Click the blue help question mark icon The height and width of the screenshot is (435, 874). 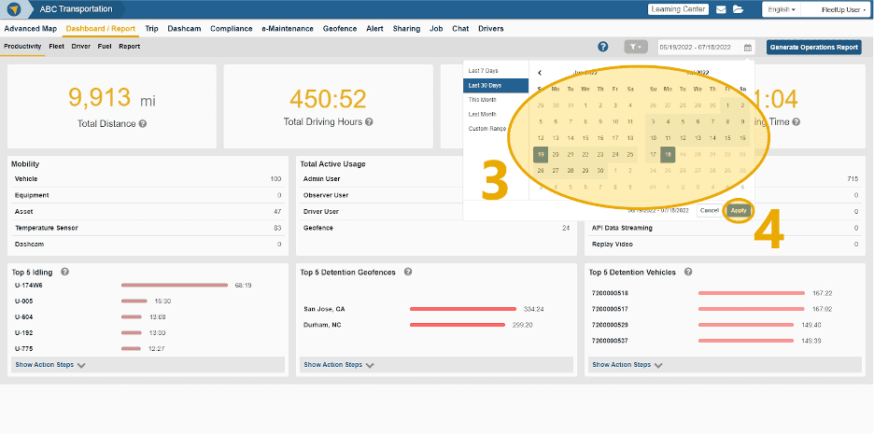click(x=603, y=47)
